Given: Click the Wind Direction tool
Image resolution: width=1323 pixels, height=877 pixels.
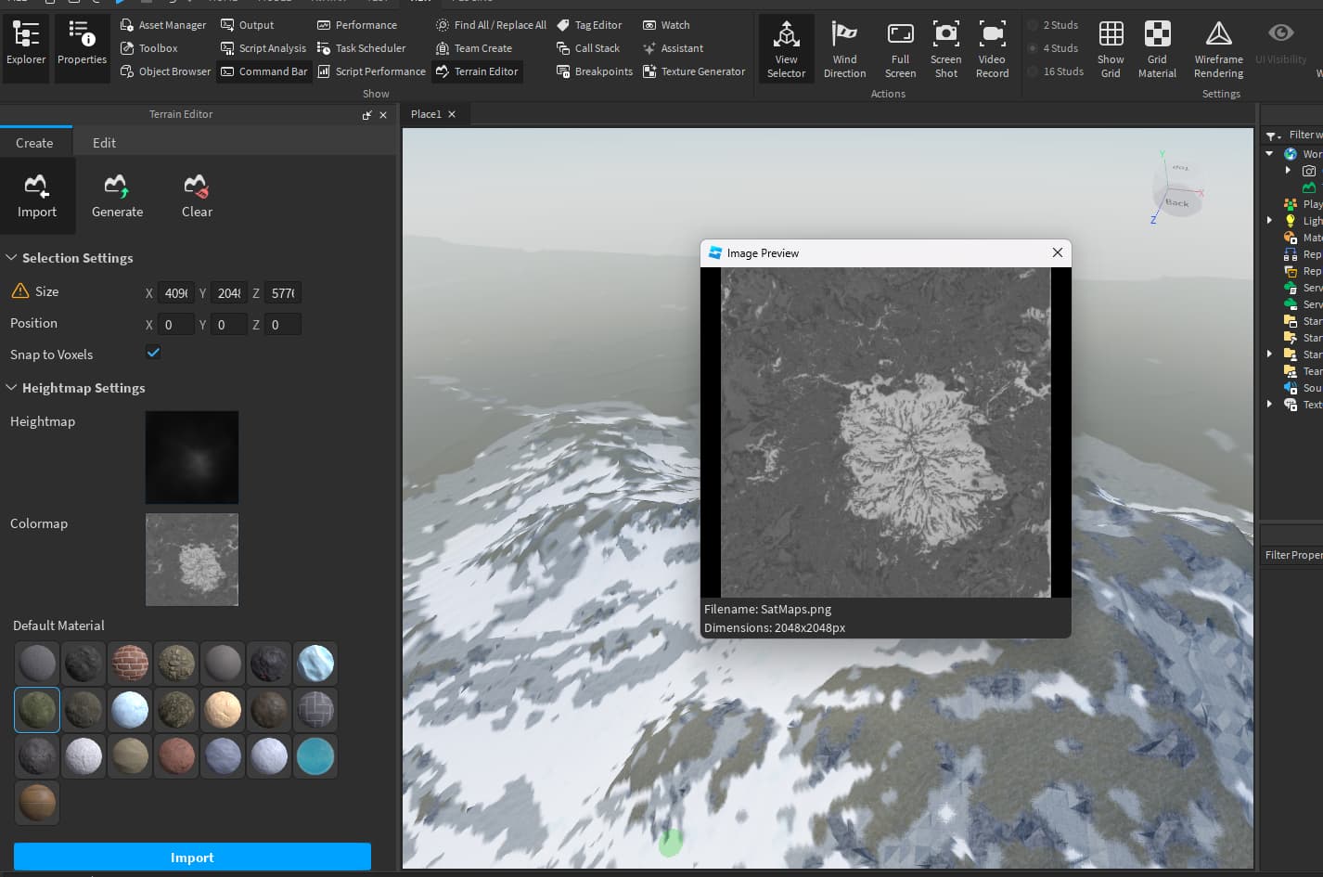Looking at the screenshot, I should (844, 48).
